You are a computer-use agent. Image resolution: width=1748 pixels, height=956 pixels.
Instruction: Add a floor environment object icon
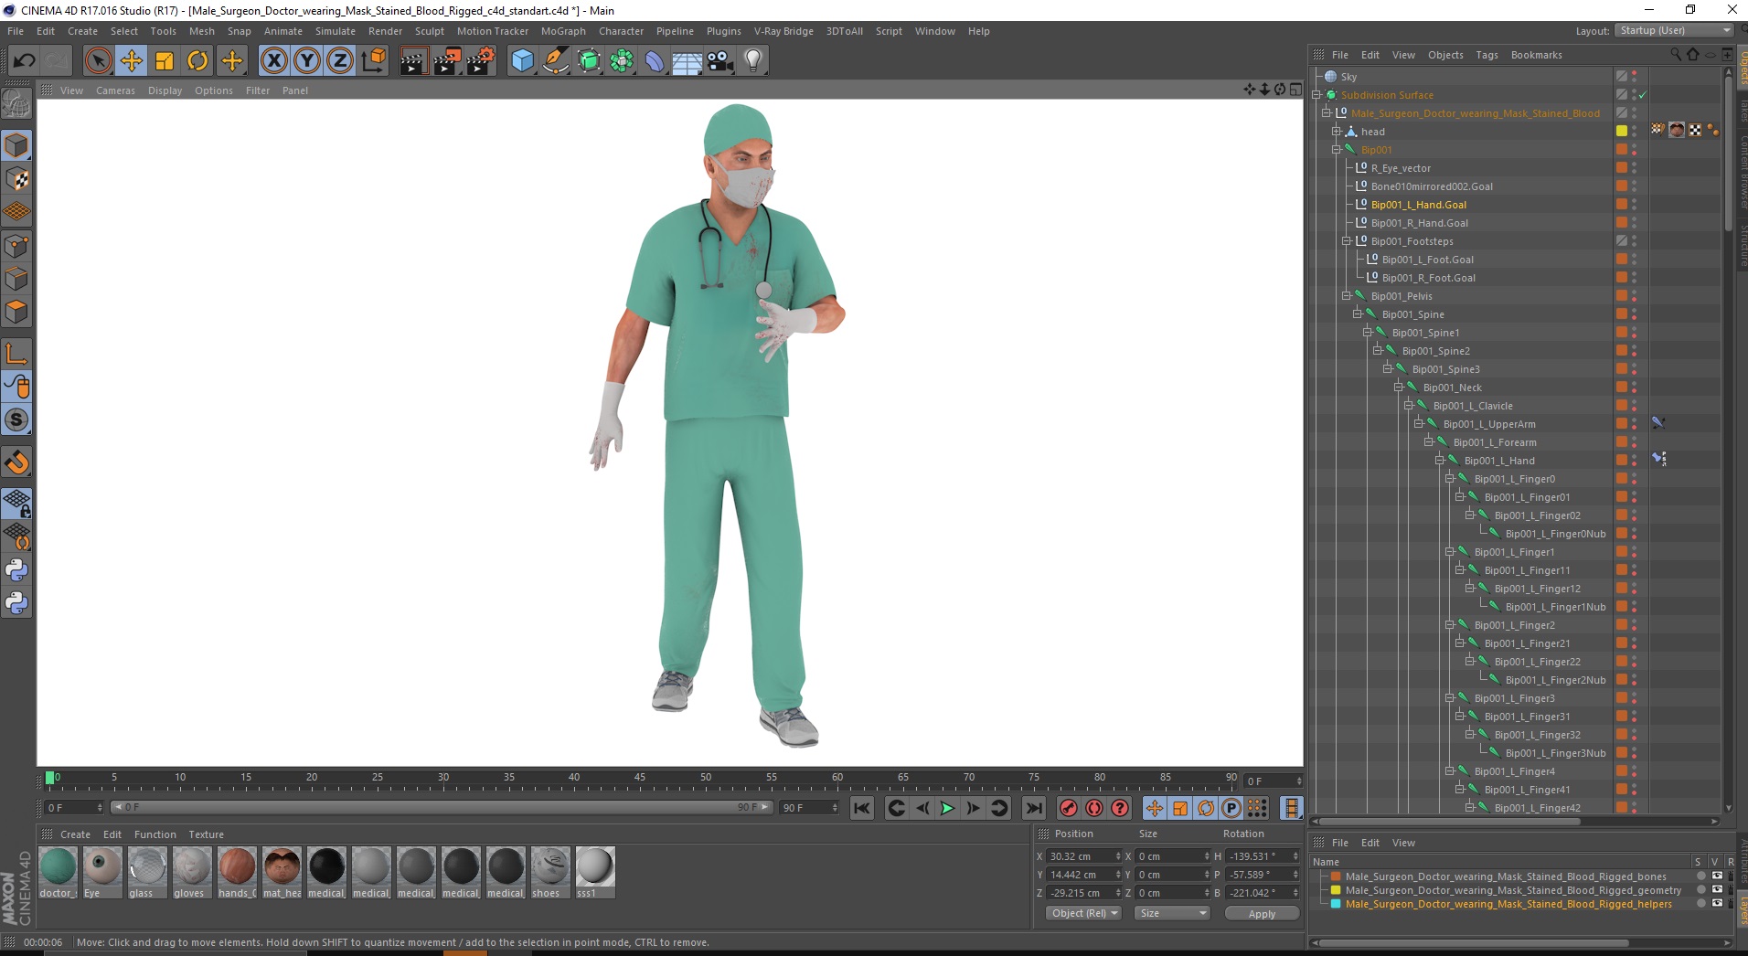click(687, 61)
